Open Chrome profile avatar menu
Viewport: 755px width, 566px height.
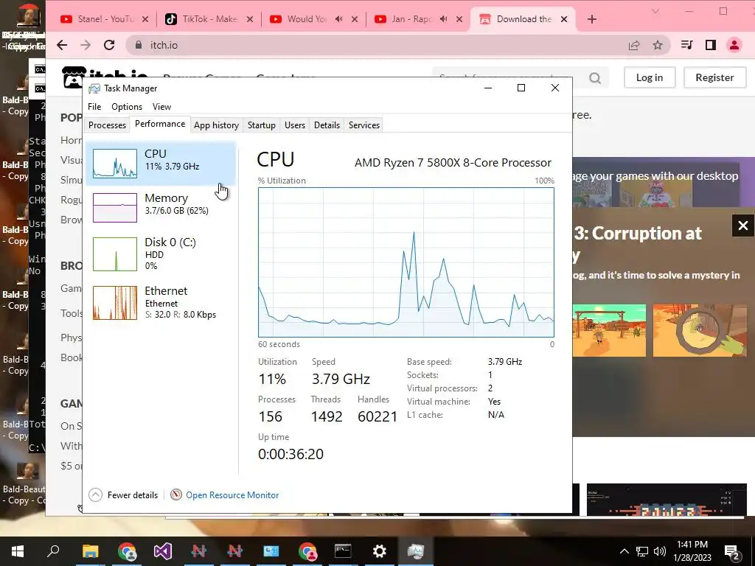(734, 45)
